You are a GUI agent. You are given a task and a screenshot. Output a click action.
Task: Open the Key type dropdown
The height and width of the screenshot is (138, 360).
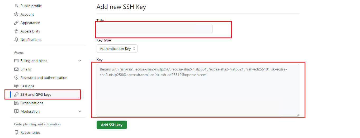[117, 49]
